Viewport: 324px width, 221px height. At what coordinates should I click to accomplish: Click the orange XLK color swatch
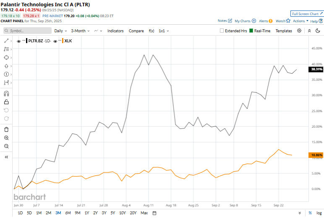[63, 41]
